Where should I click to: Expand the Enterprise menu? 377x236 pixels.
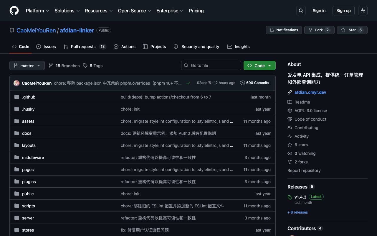170,11
